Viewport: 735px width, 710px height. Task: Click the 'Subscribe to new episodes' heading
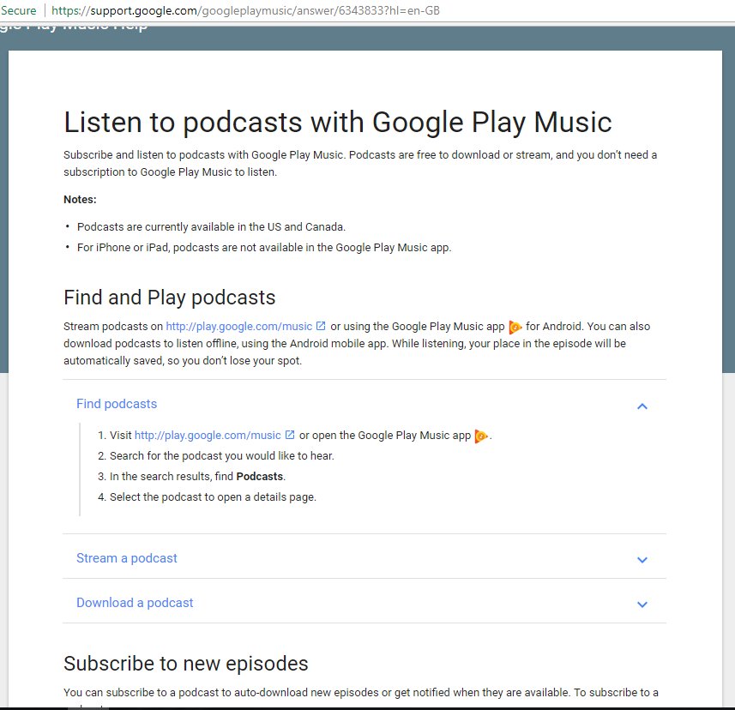point(185,664)
